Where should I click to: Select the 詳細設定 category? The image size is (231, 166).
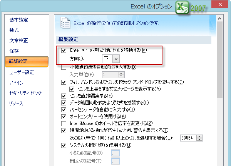(27, 61)
